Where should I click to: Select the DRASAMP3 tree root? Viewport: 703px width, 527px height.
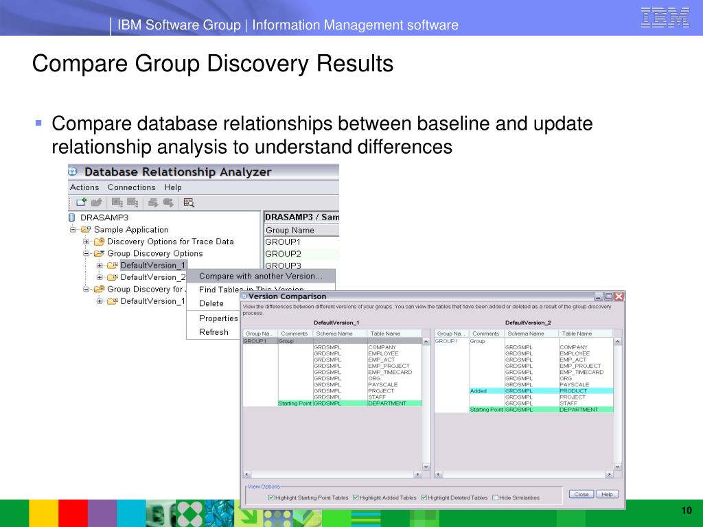(104, 218)
